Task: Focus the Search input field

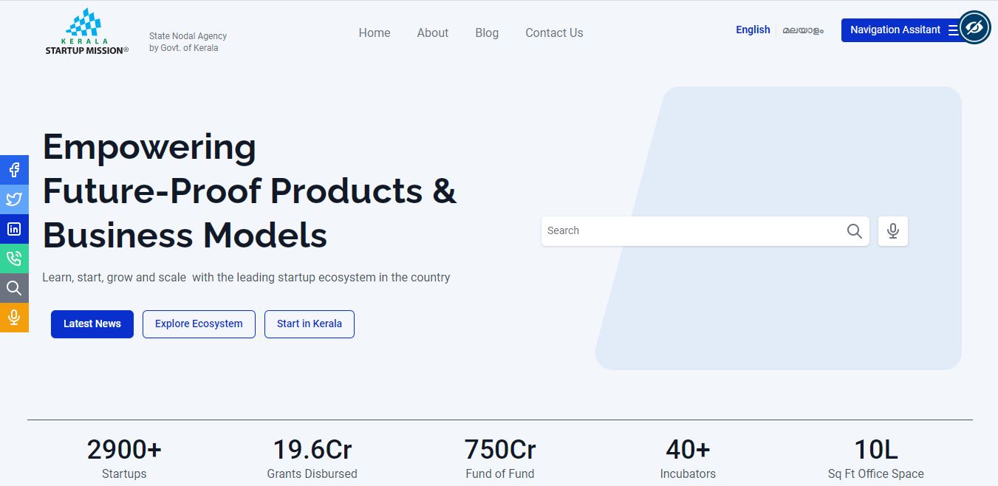Action: click(691, 231)
